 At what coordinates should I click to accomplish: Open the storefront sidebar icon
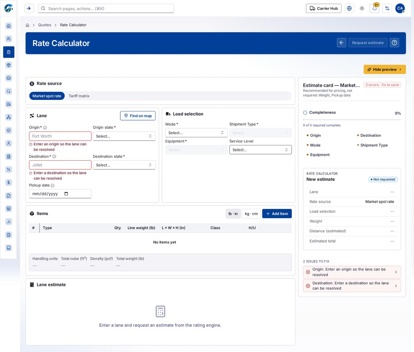click(x=9, y=209)
